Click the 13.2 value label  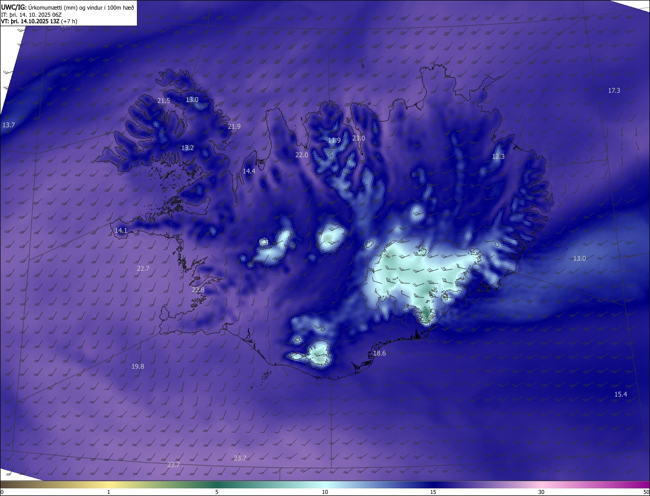click(187, 148)
